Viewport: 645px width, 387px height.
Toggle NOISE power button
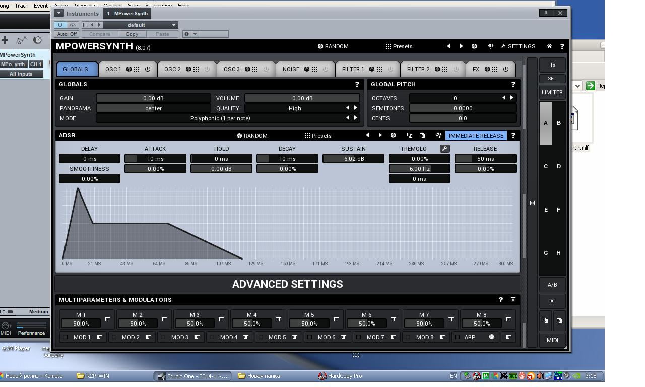click(x=326, y=69)
